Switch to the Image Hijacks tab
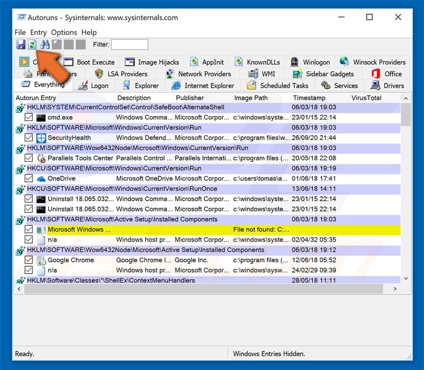The image size is (424, 370). (x=152, y=62)
